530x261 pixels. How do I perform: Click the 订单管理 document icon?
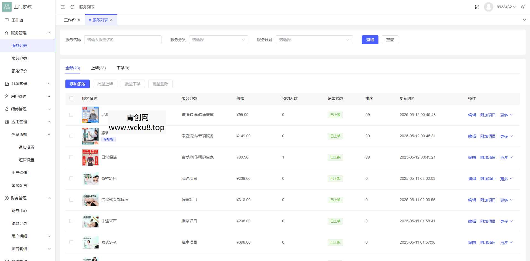point(7,83)
